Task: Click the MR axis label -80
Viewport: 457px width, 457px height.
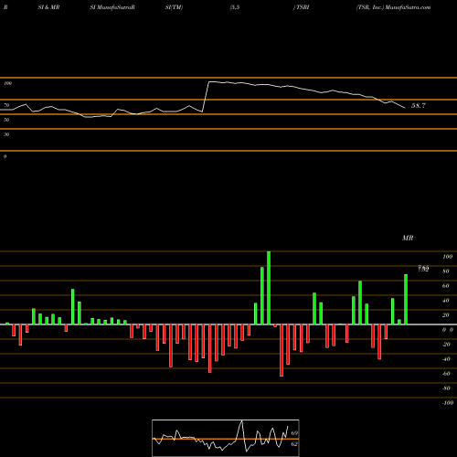Action: pyautogui.click(x=446, y=388)
